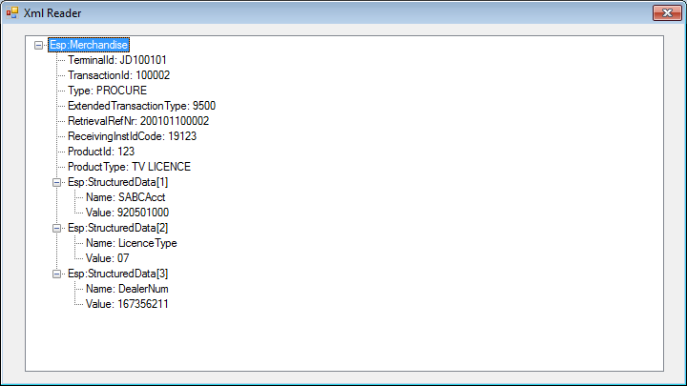The width and height of the screenshot is (687, 386).
Task: Select the Value: 920501000 row
Action: pyautogui.click(x=127, y=213)
